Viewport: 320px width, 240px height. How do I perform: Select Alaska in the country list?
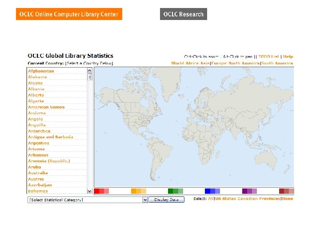[35, 83]
